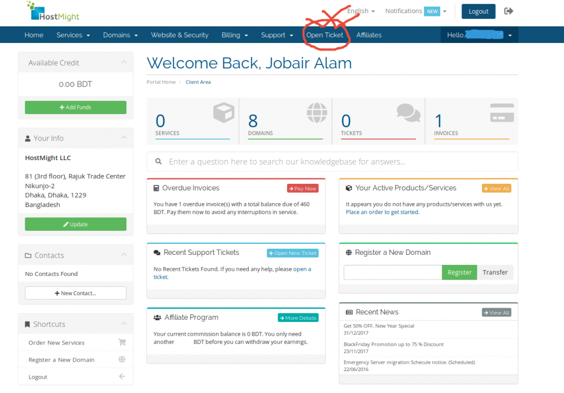Click the green Register domain button

tap(459, 272)
